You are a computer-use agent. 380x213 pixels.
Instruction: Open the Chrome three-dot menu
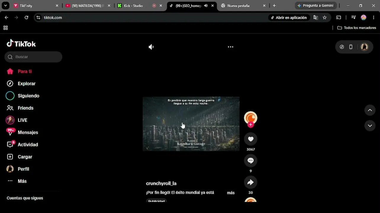(x=373, y=17)
